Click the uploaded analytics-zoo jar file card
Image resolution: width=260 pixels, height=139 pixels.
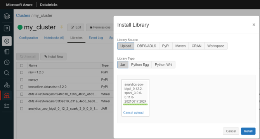[135, 98]
